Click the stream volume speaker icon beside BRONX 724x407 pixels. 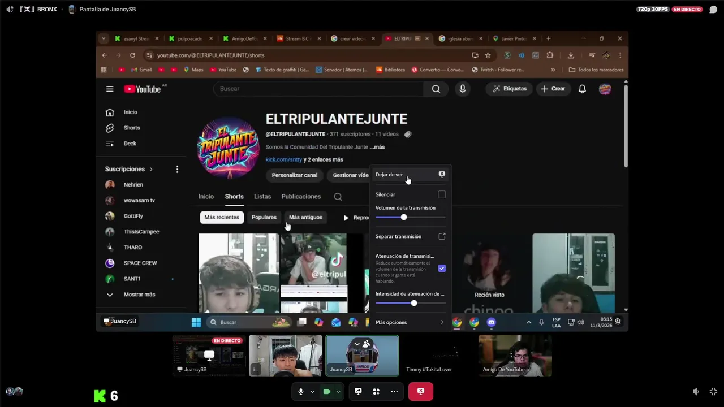10,10
